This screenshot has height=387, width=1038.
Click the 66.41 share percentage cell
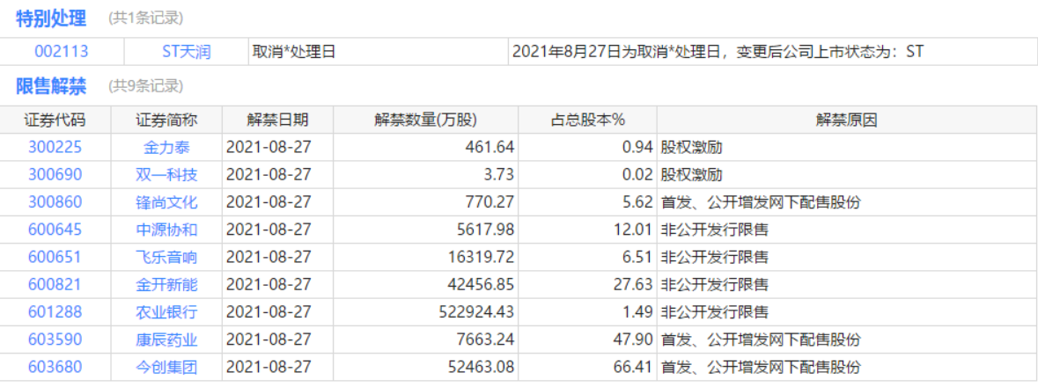coord(588,367)
